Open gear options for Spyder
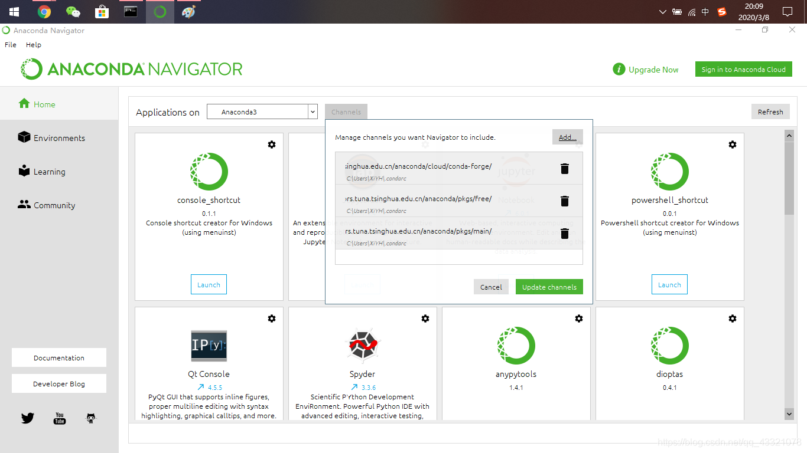Screen dimensions: 807x453 [425, 319]
